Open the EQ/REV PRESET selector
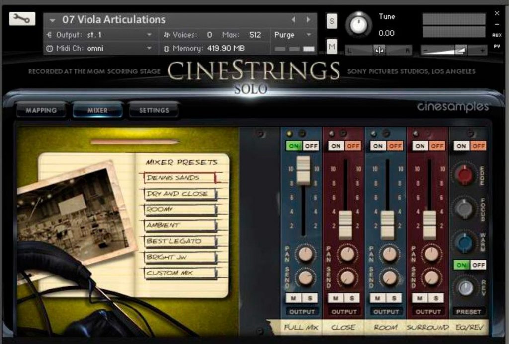 pyautogui.click(x=468, y=312)
